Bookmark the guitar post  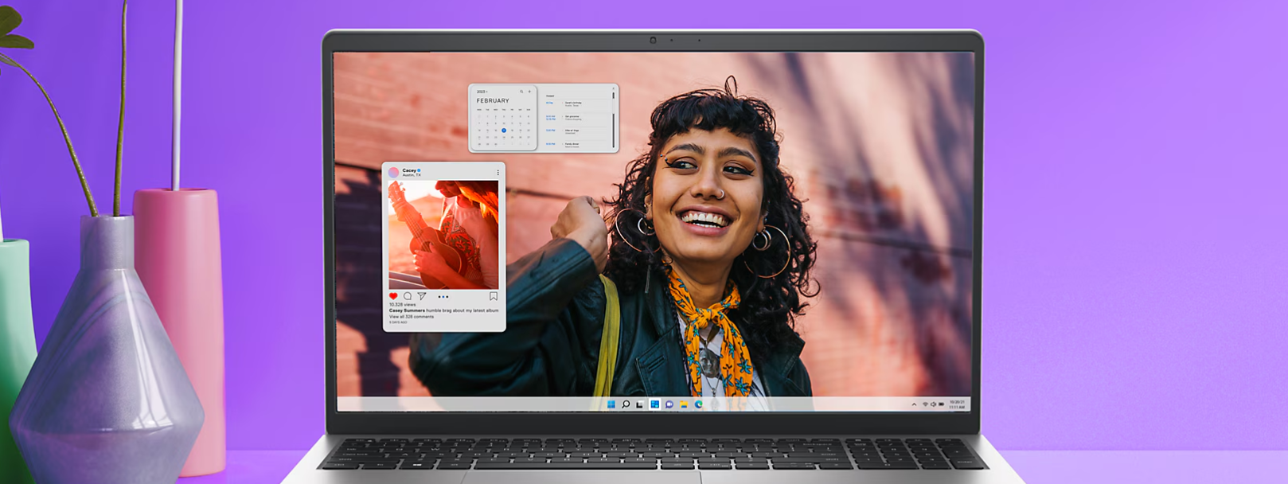(494, 296)
